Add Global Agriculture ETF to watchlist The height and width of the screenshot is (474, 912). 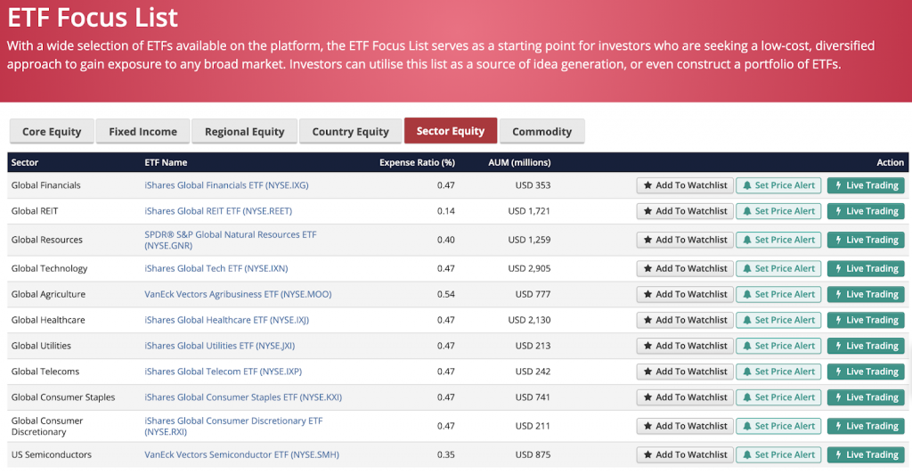tap(685, 294)
